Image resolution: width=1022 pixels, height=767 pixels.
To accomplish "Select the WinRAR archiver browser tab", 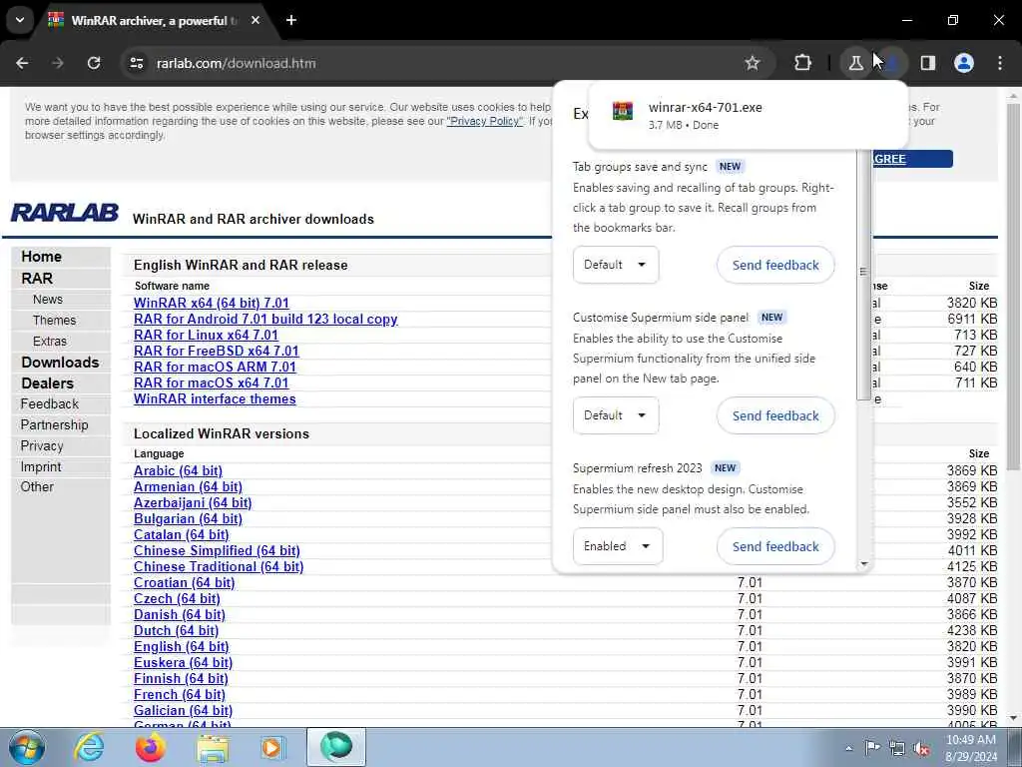I will tap(155, 20).
